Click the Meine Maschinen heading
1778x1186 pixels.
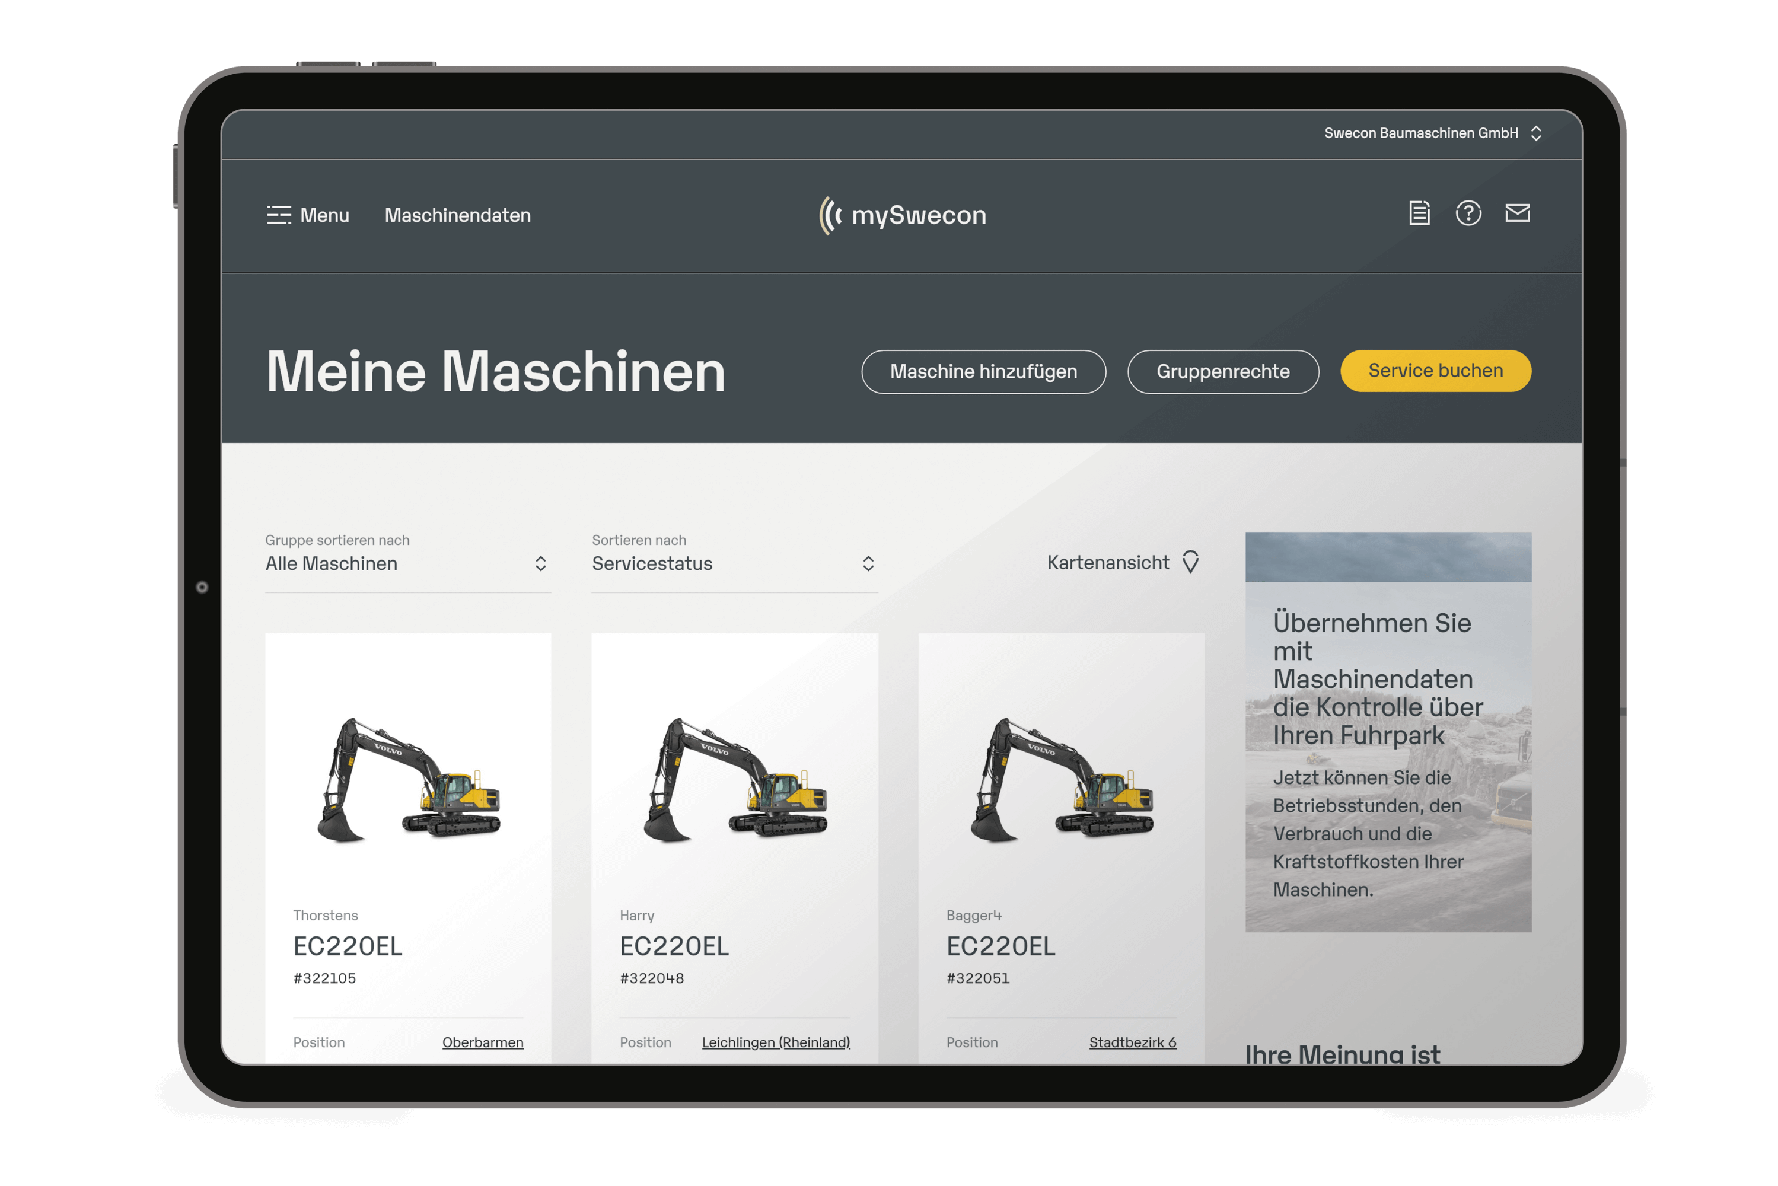[496, 371]
